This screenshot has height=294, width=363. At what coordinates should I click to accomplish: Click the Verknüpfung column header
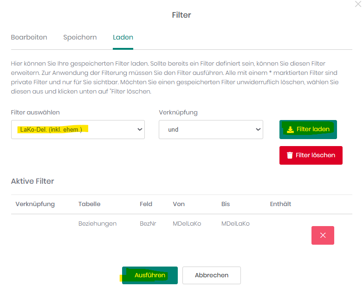pyautogui.click(x=35, y=204)
